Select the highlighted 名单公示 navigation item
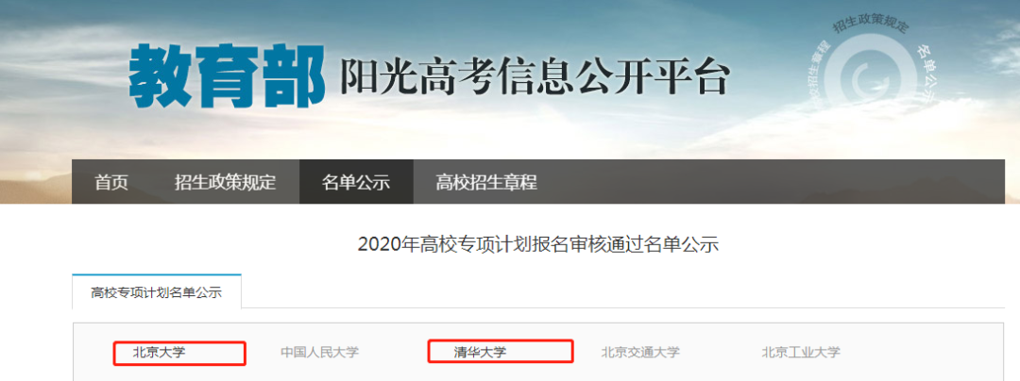Viewport: 1020px width, 381px height. (x=356, y=182)
